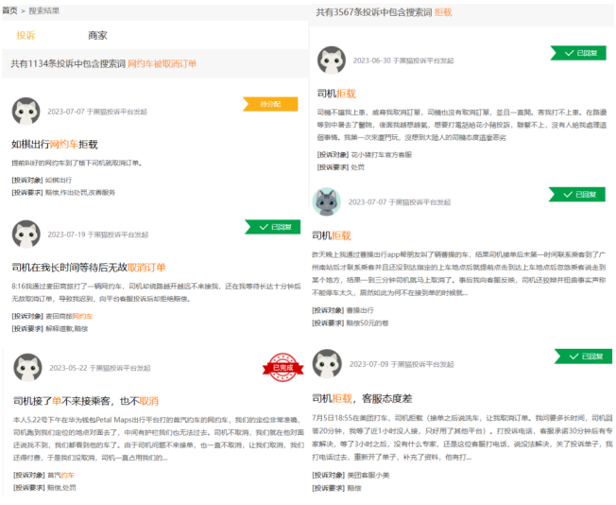Go to 首页 via breadcrumb
The image size is (616, 505).
9,10
